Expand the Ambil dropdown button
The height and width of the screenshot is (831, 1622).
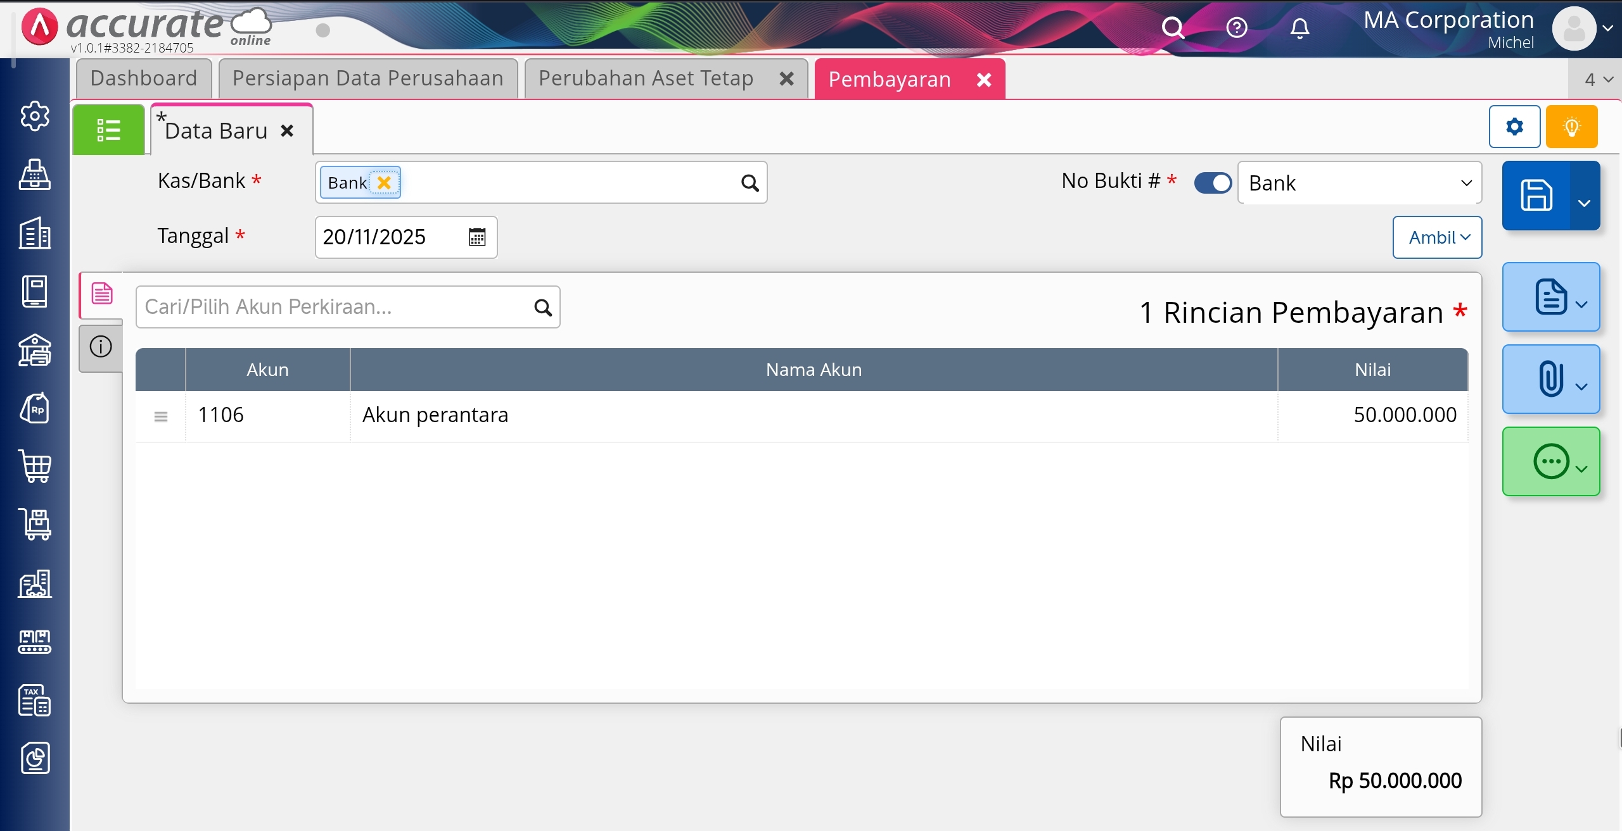pos(1437,237)
